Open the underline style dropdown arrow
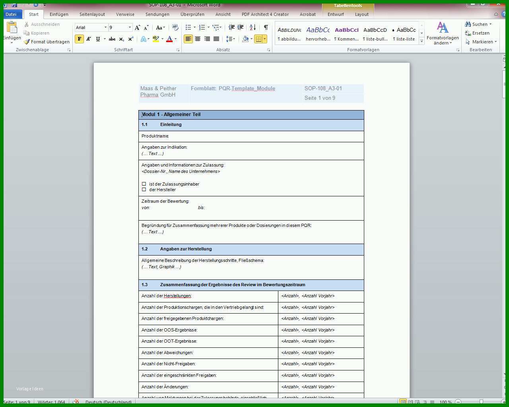This screenshot has width=509, height=407. pyautogui.click(x=105, y=39)
